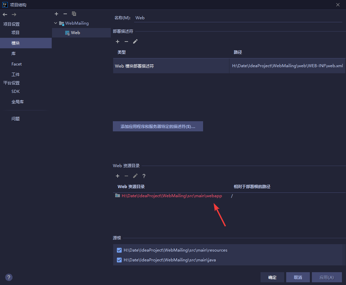Copy the selected module
This screenshot has width=346, height=285.
pyautogui.click(x=74, y=14)
